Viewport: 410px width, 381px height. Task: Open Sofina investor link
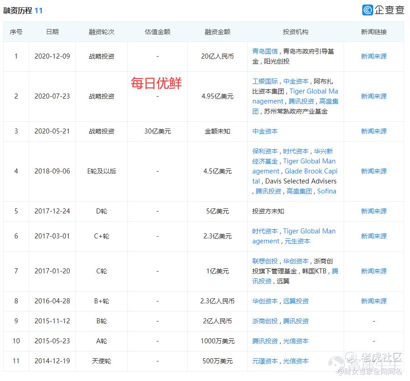coord(326,191)
